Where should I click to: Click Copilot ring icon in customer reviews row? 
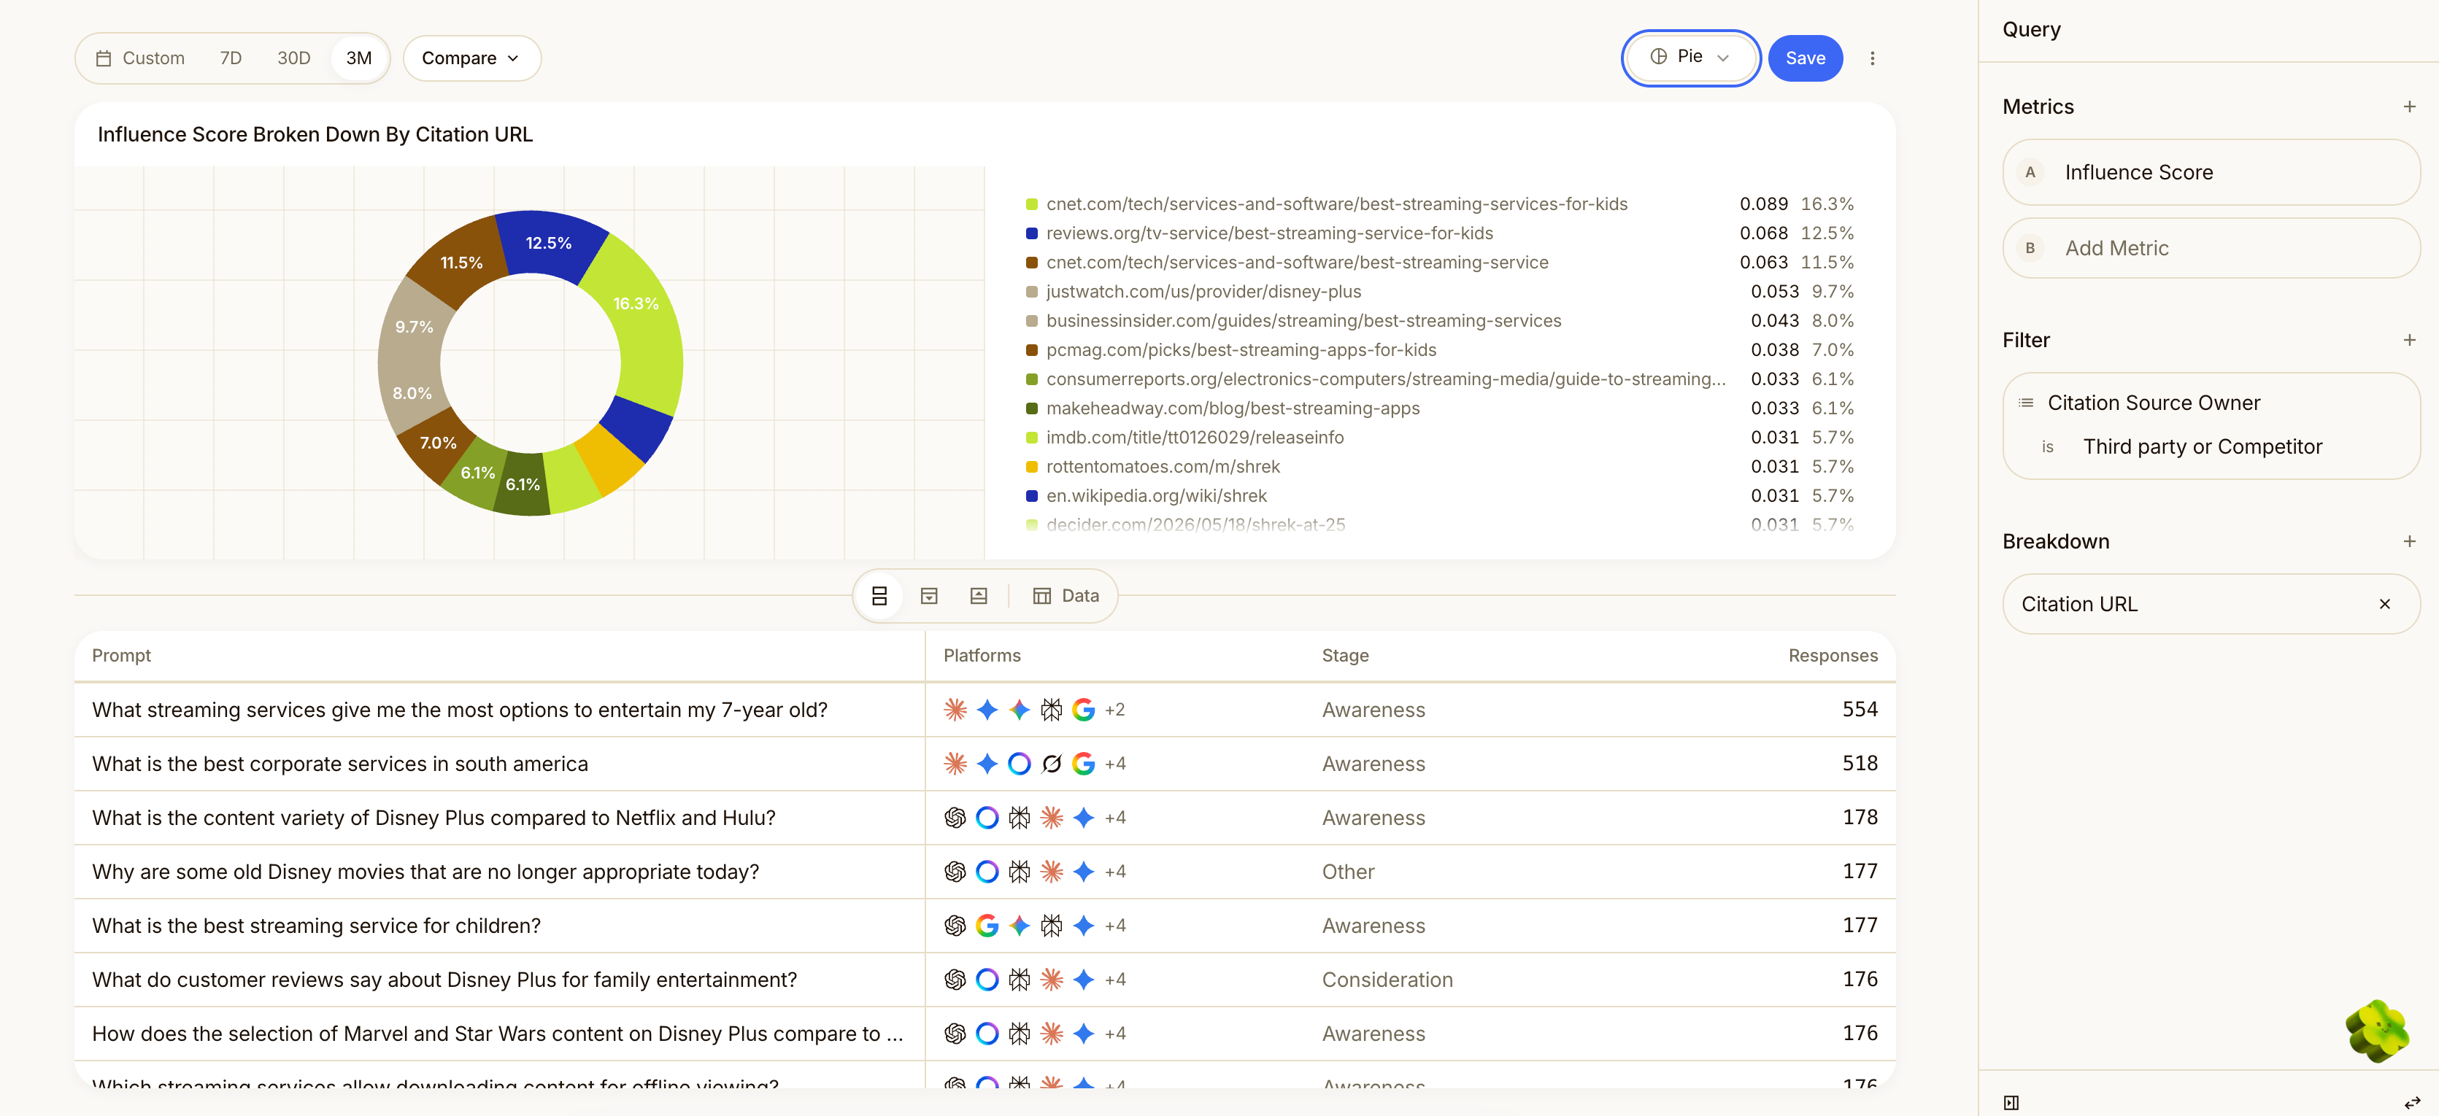987,980
